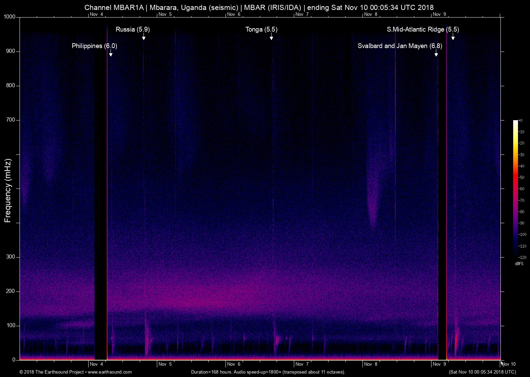This screenshot has width=530, height=377.
Task: Click the Russia (5.9) annotation label
Action: (132, 30)
